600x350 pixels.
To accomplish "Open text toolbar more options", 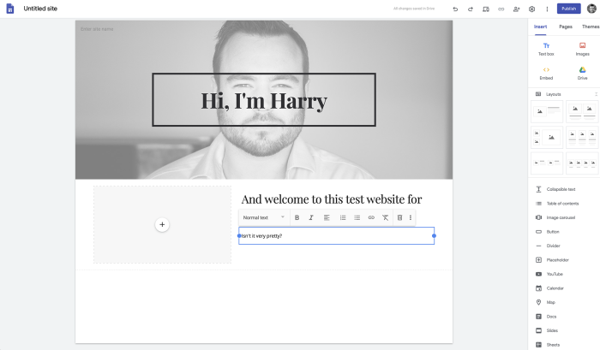I will pyautogui.click(x=411, y=217).
